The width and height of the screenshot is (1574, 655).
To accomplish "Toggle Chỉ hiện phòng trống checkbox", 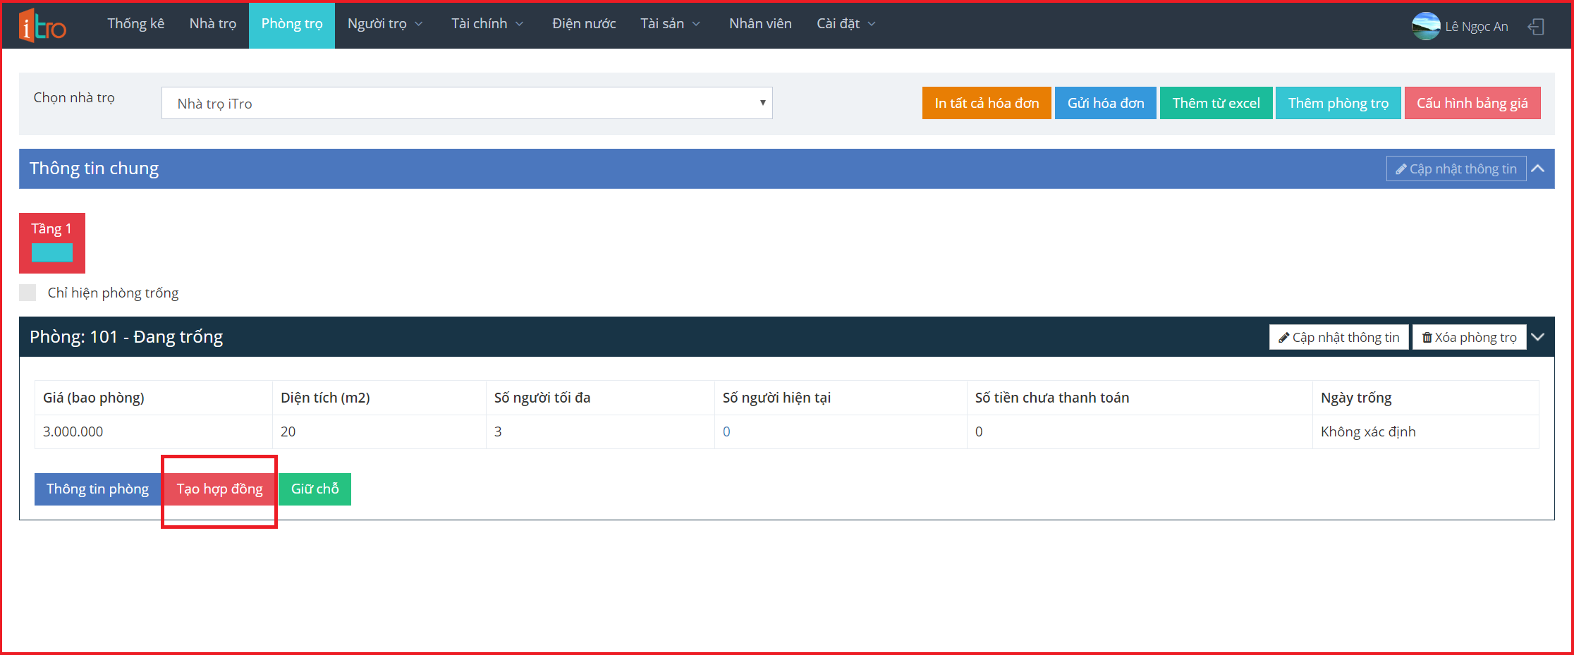I will 28,293.
